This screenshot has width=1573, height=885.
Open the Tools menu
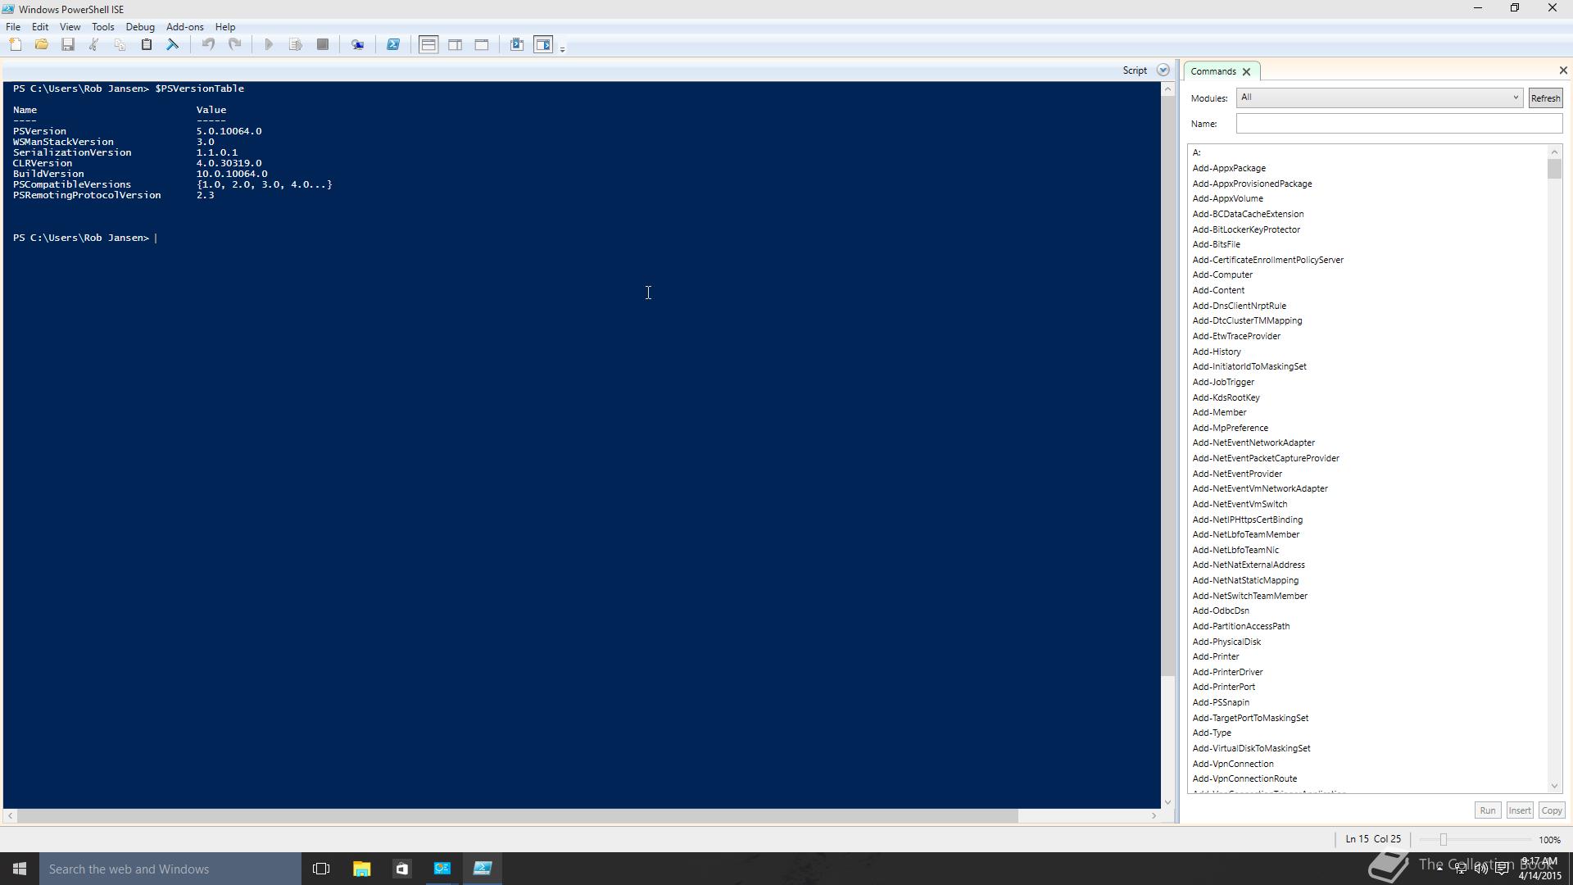click(102, 27)
